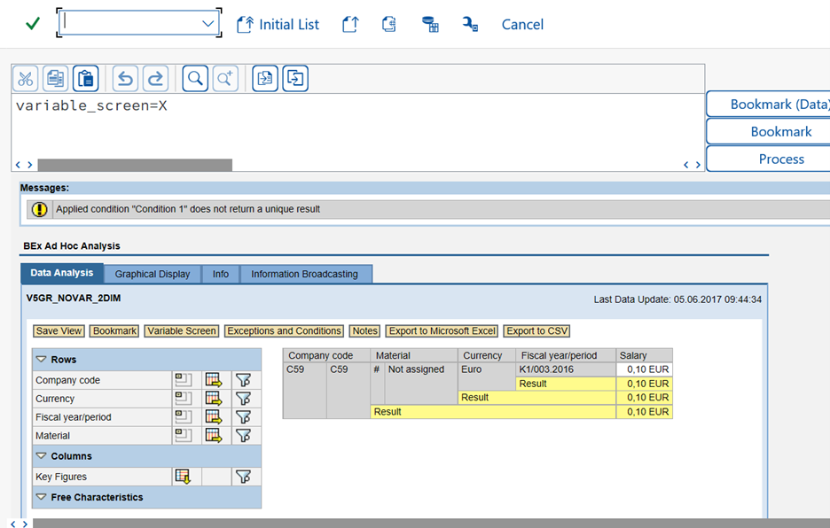Open Find with the plain magnifier icon
The height and width of the screenshot is (528, 830).
click(x=195, y=79)
